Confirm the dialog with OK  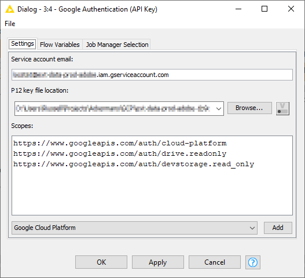tap(101, 262)
